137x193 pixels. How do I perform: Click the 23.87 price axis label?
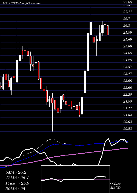click(128, 67)
